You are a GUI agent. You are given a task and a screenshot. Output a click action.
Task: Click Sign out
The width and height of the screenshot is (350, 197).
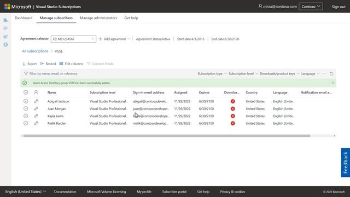click(x=339, y=7)
